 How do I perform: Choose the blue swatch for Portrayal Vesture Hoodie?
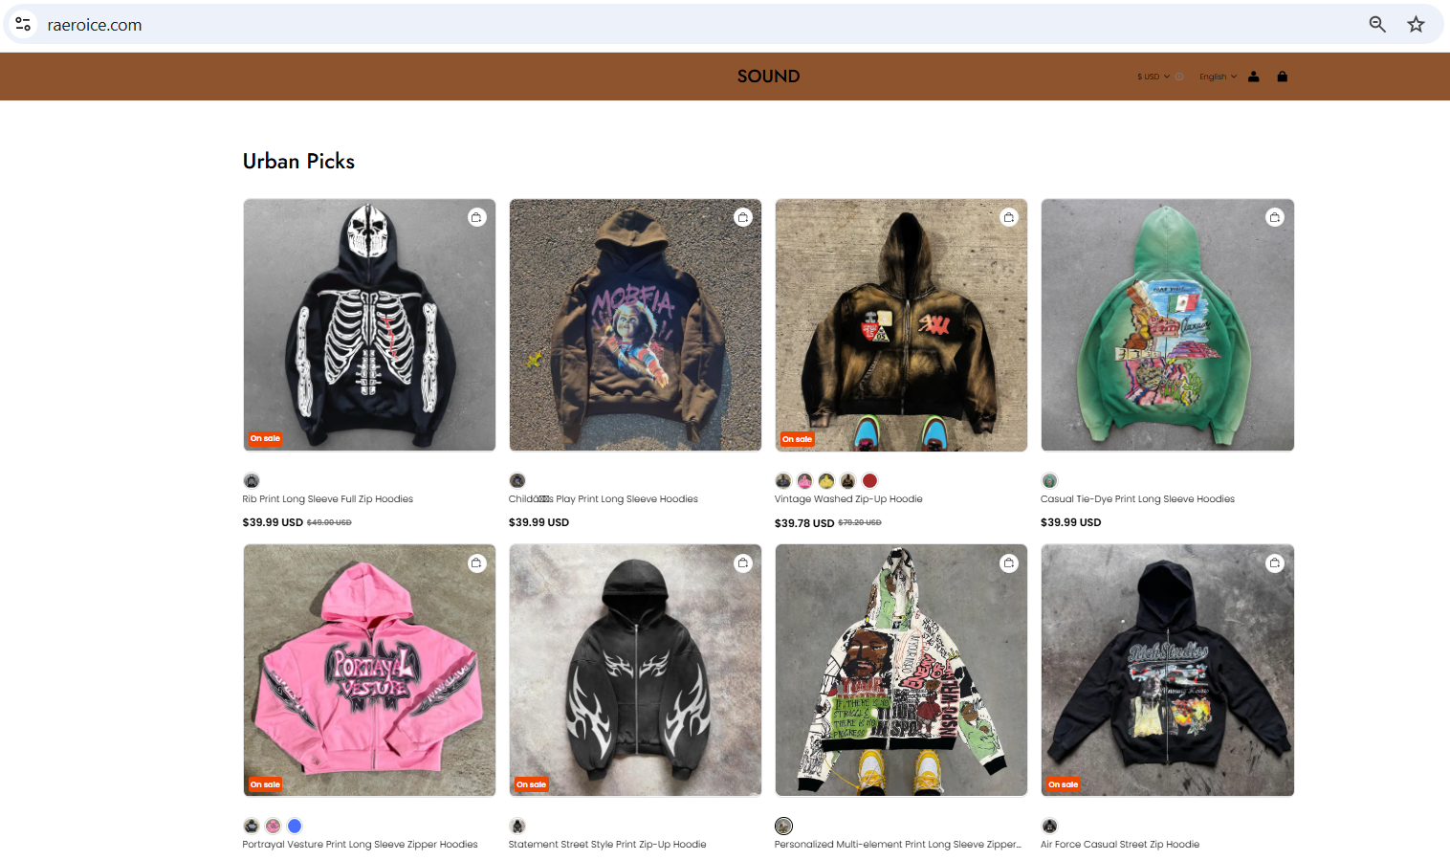point(295,826)
